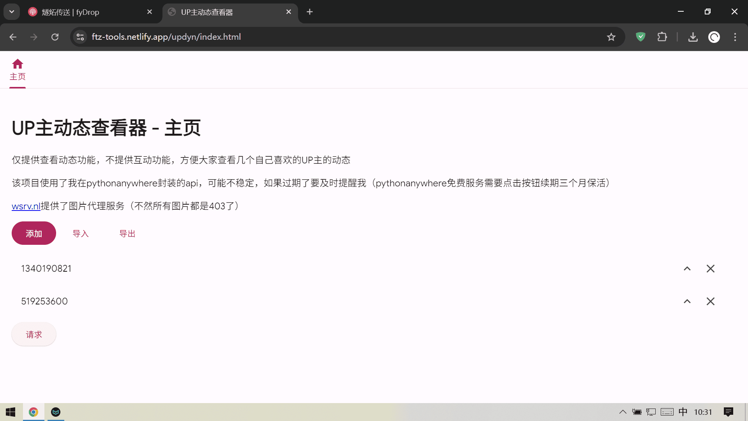This screenshot has width=748, height=421.
Task: Click up chevron beside 1340190821
Action: [x=687, y=269]
